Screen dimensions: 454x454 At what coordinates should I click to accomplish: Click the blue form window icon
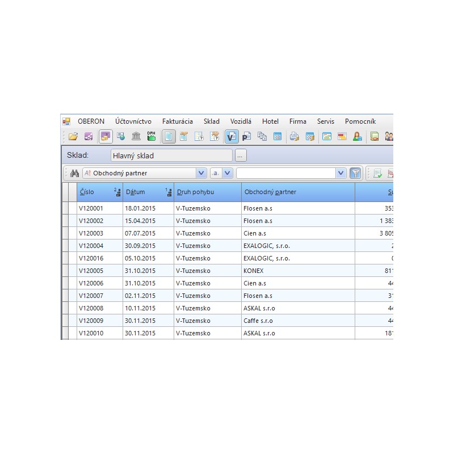tap(327, 136)
